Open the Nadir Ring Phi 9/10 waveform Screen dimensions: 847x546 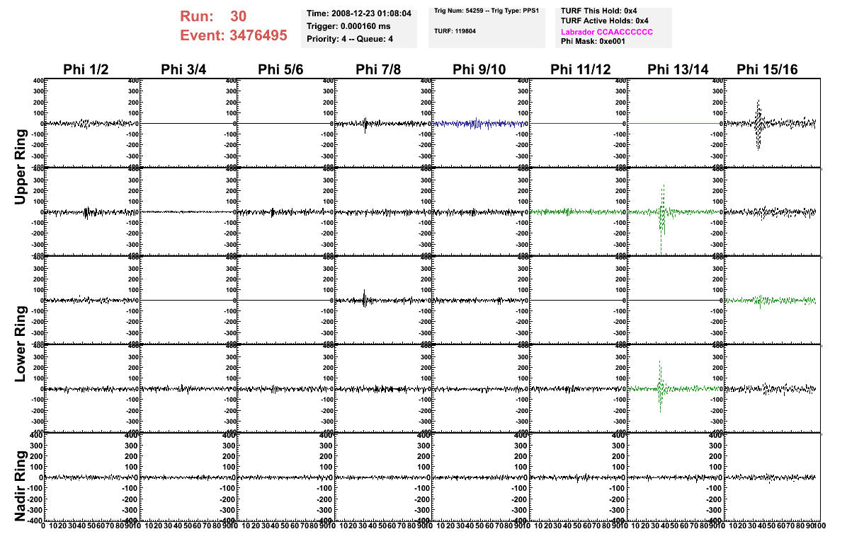[481, 477]
